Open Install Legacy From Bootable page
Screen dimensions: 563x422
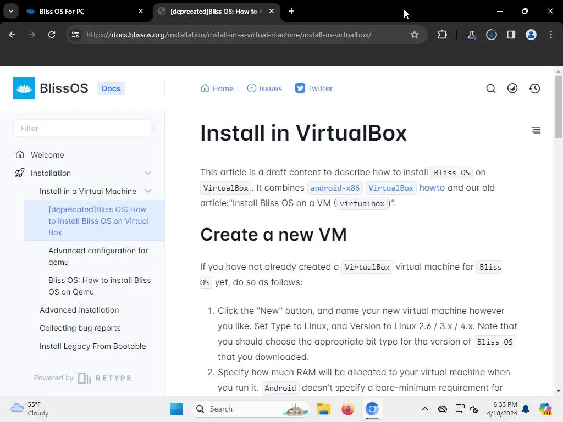[x=92, y=346]
